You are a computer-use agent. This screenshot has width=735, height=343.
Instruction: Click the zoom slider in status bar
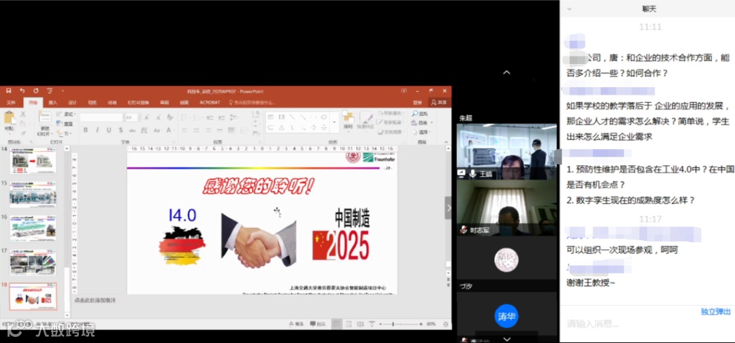(400, 324)
